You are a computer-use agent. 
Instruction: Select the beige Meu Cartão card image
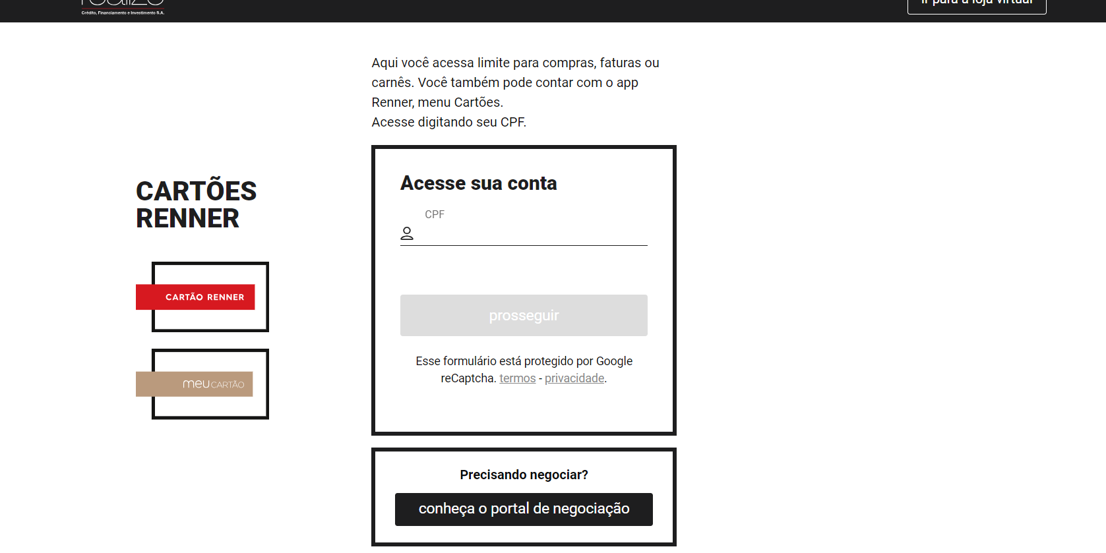pyautogui.click(x=202, y=384)
